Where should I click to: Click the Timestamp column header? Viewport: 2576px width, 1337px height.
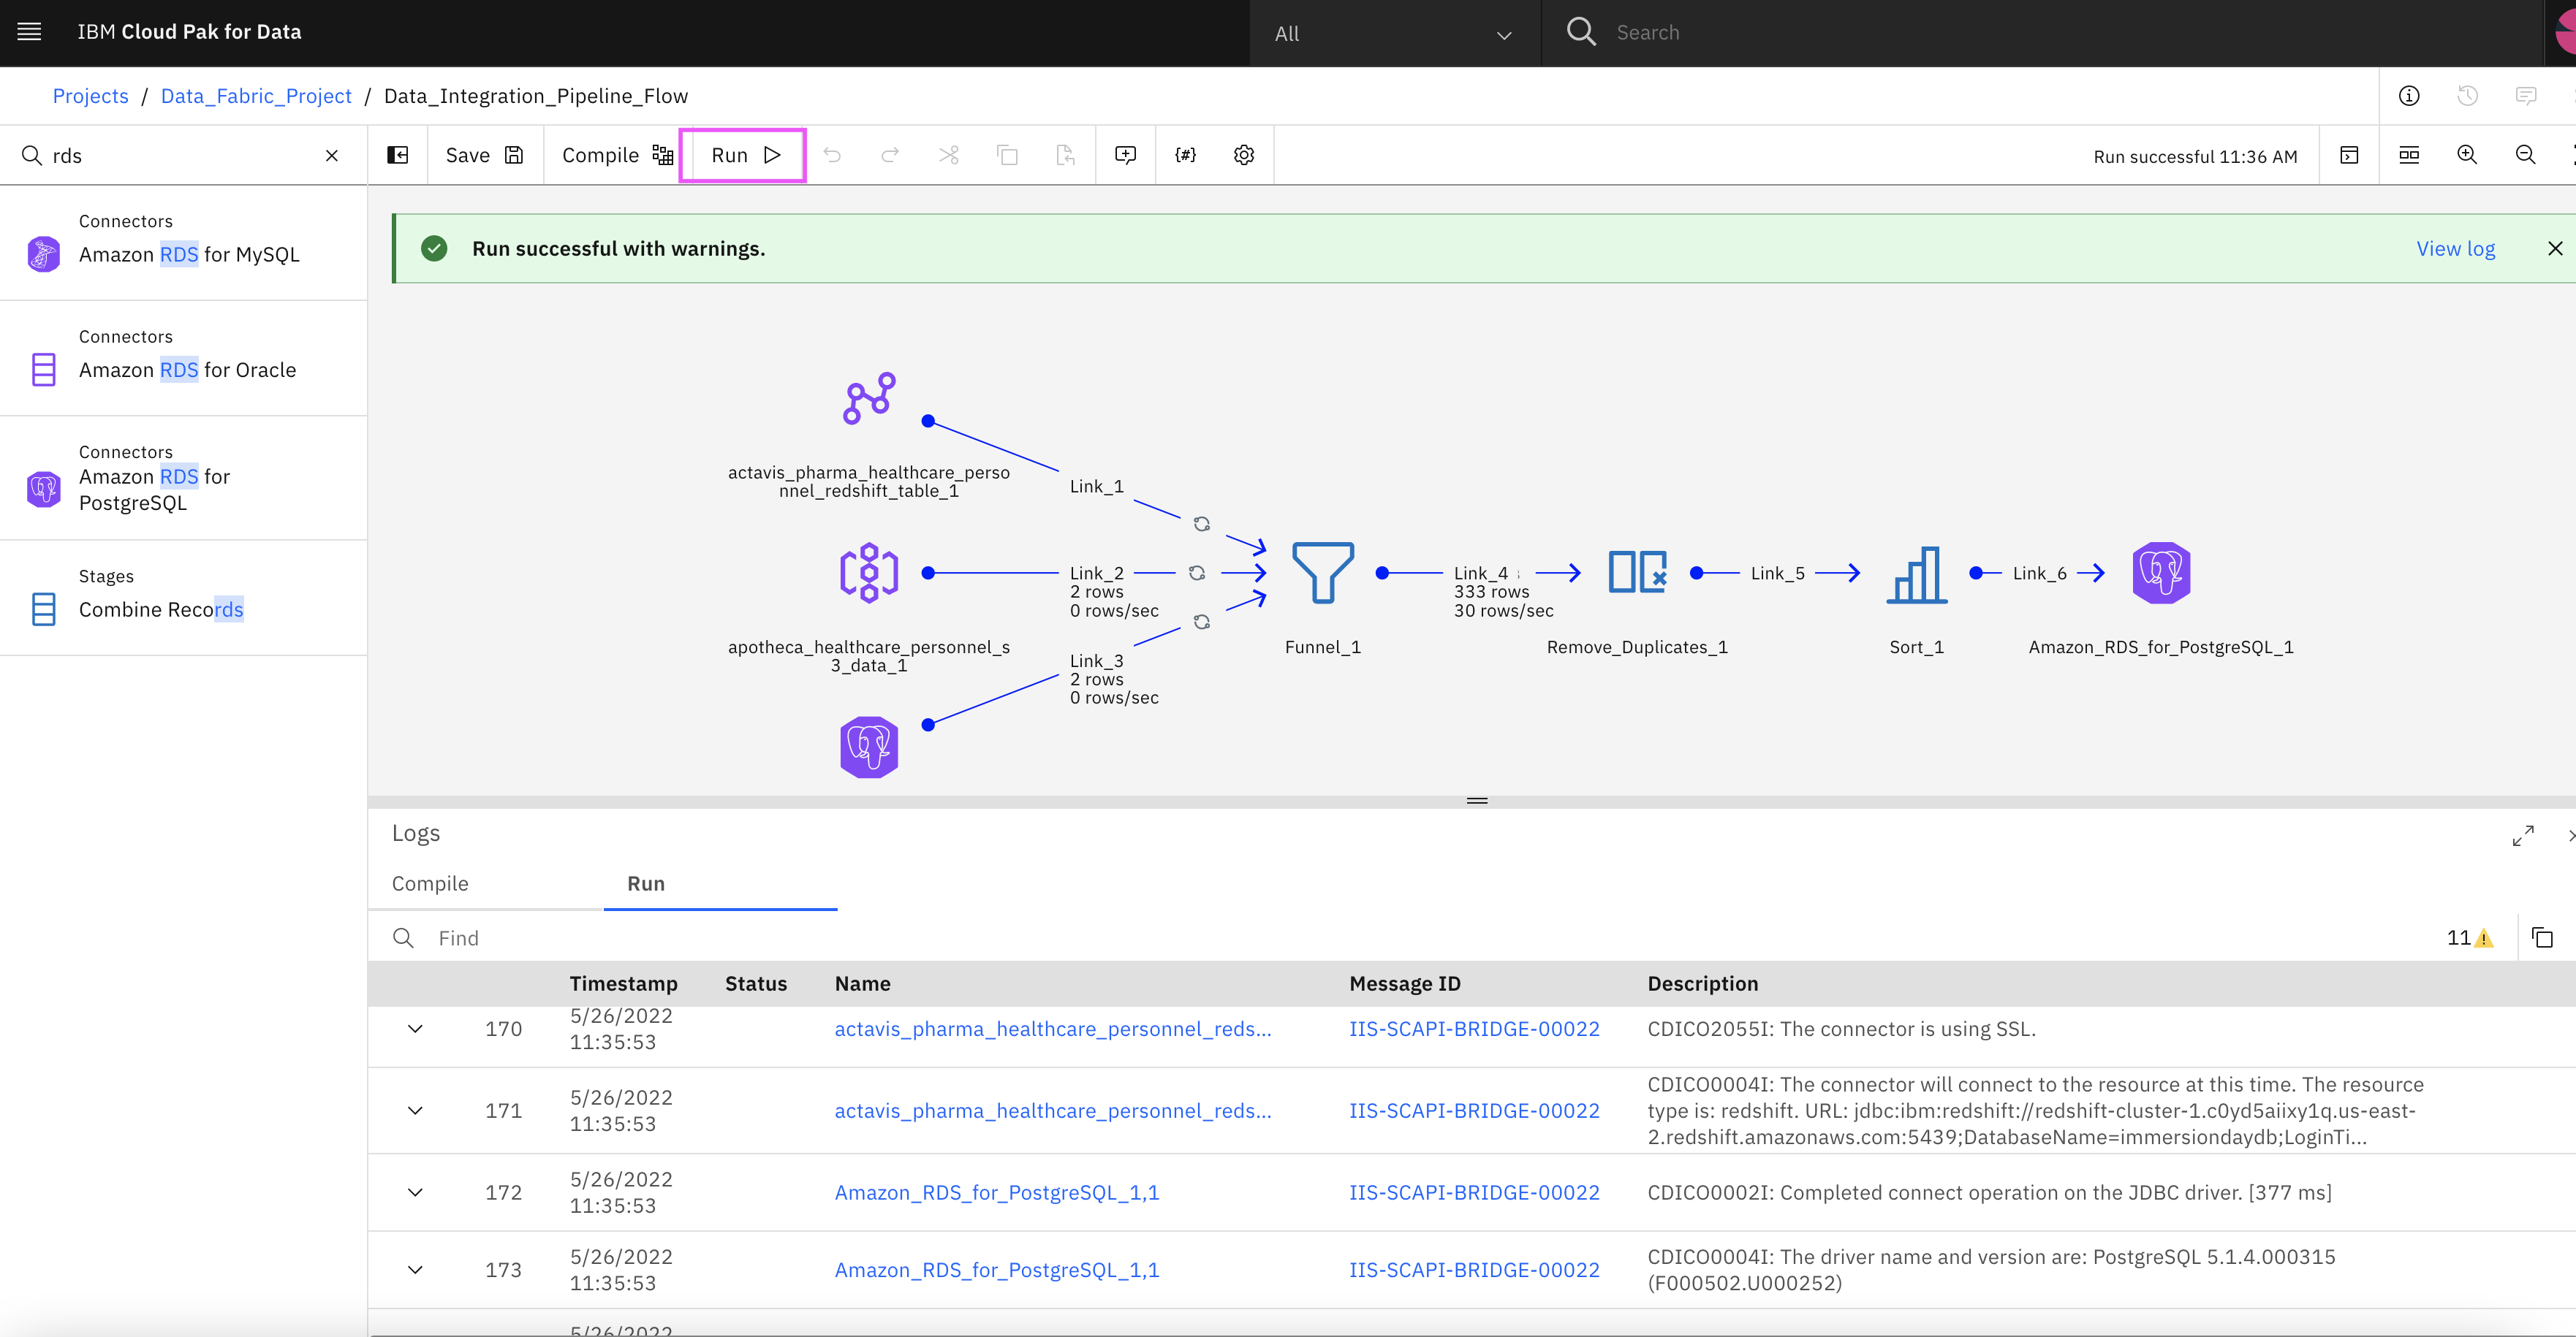tap(623, 983)
